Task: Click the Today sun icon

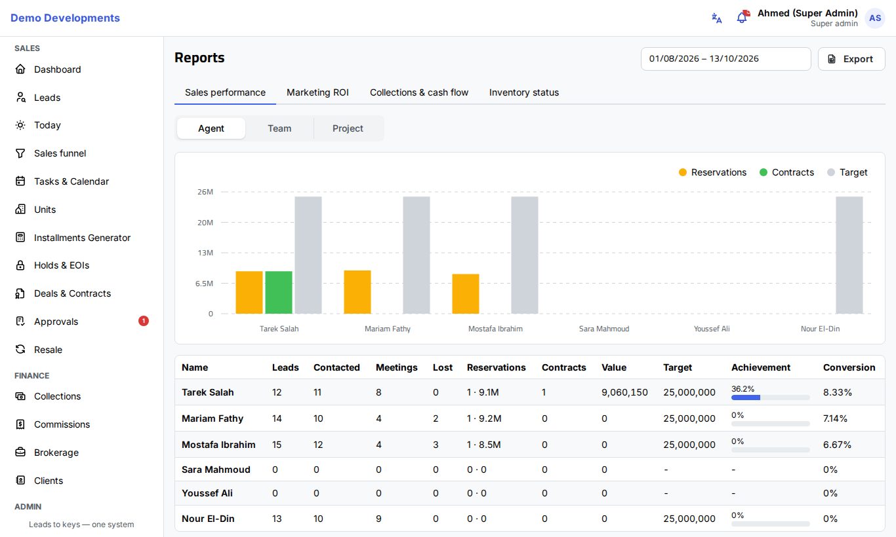Action: tap(20, 125)
